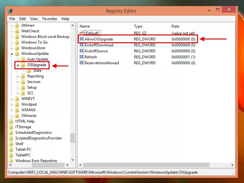244x183 pixels.
Task: Click tree pane vertical scrollbar thumb
Action: (x=72, y=138)
